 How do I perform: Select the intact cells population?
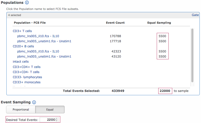point(21,62)
